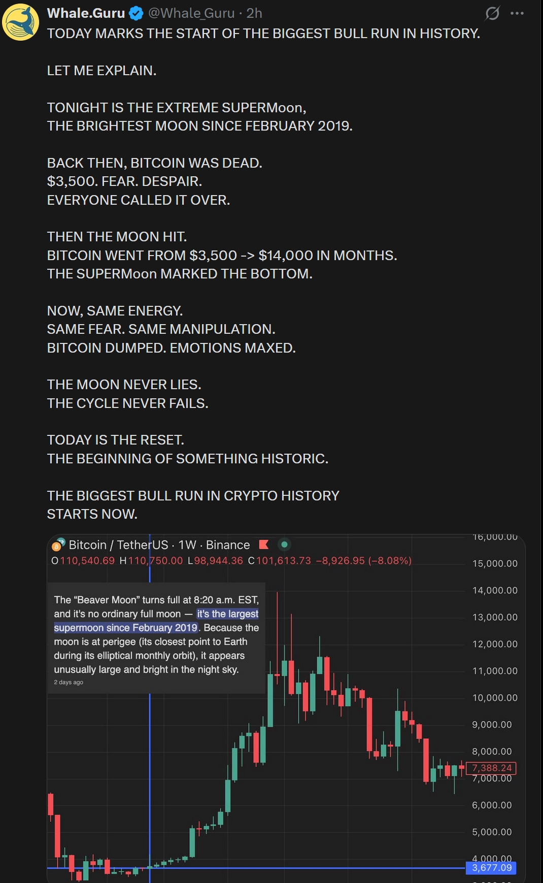This screenshot has width=543, height=883.
Task: Click the 'LET ME EXPLAIN.' post text
Action: coord(101,71)
